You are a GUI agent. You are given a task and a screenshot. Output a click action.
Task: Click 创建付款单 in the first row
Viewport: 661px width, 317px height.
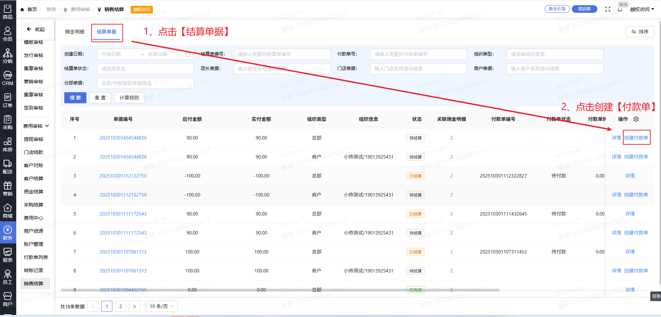pos(636,137)
